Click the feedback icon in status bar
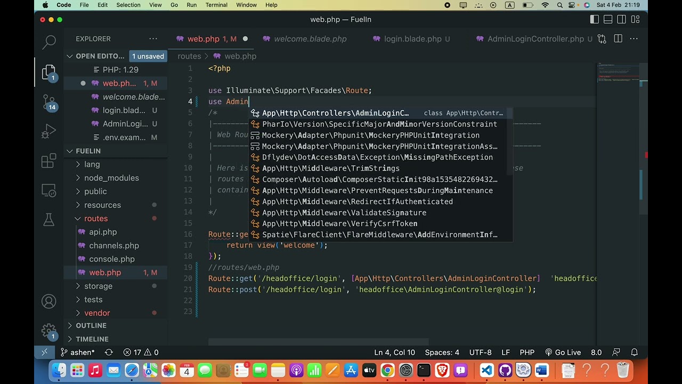This screenshot has width=682, height=384. point(616,352)
